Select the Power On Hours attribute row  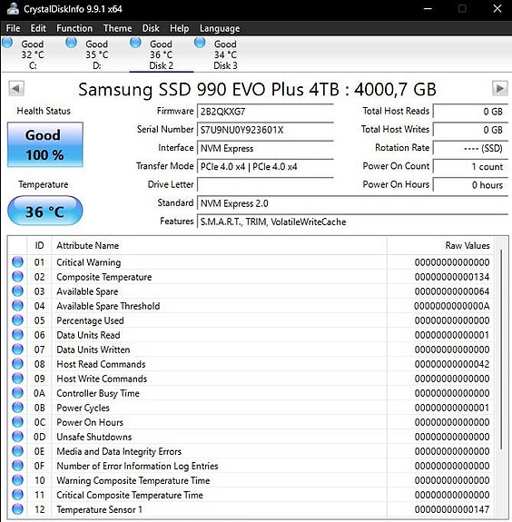(x=251, y=422)
